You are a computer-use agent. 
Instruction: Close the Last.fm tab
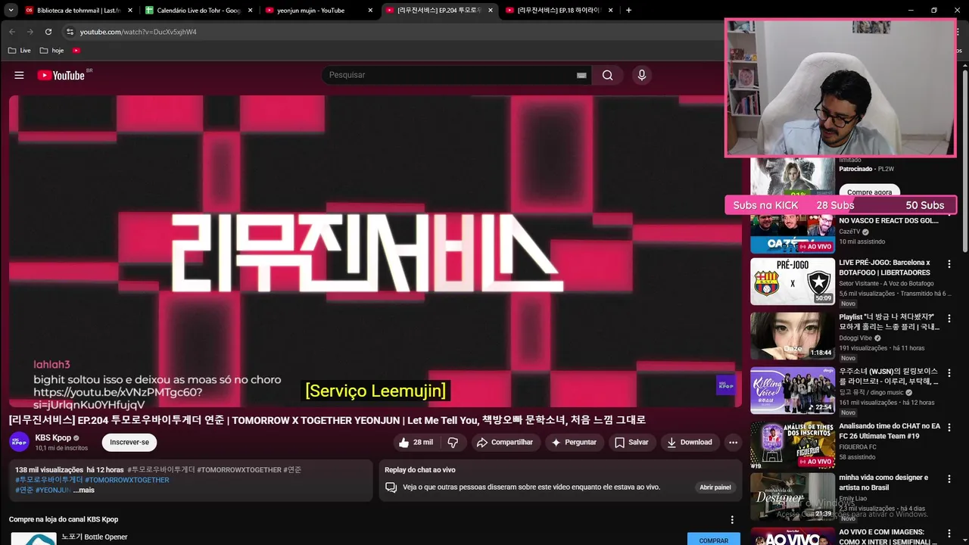130,11
